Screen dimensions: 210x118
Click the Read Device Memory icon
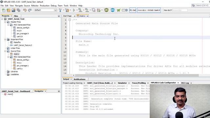[87, 10]
